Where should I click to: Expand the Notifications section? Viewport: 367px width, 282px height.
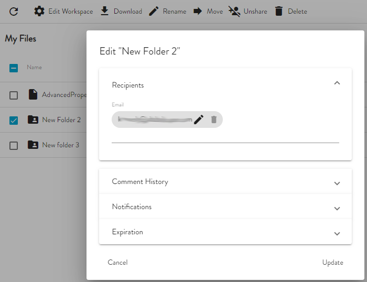337,208
